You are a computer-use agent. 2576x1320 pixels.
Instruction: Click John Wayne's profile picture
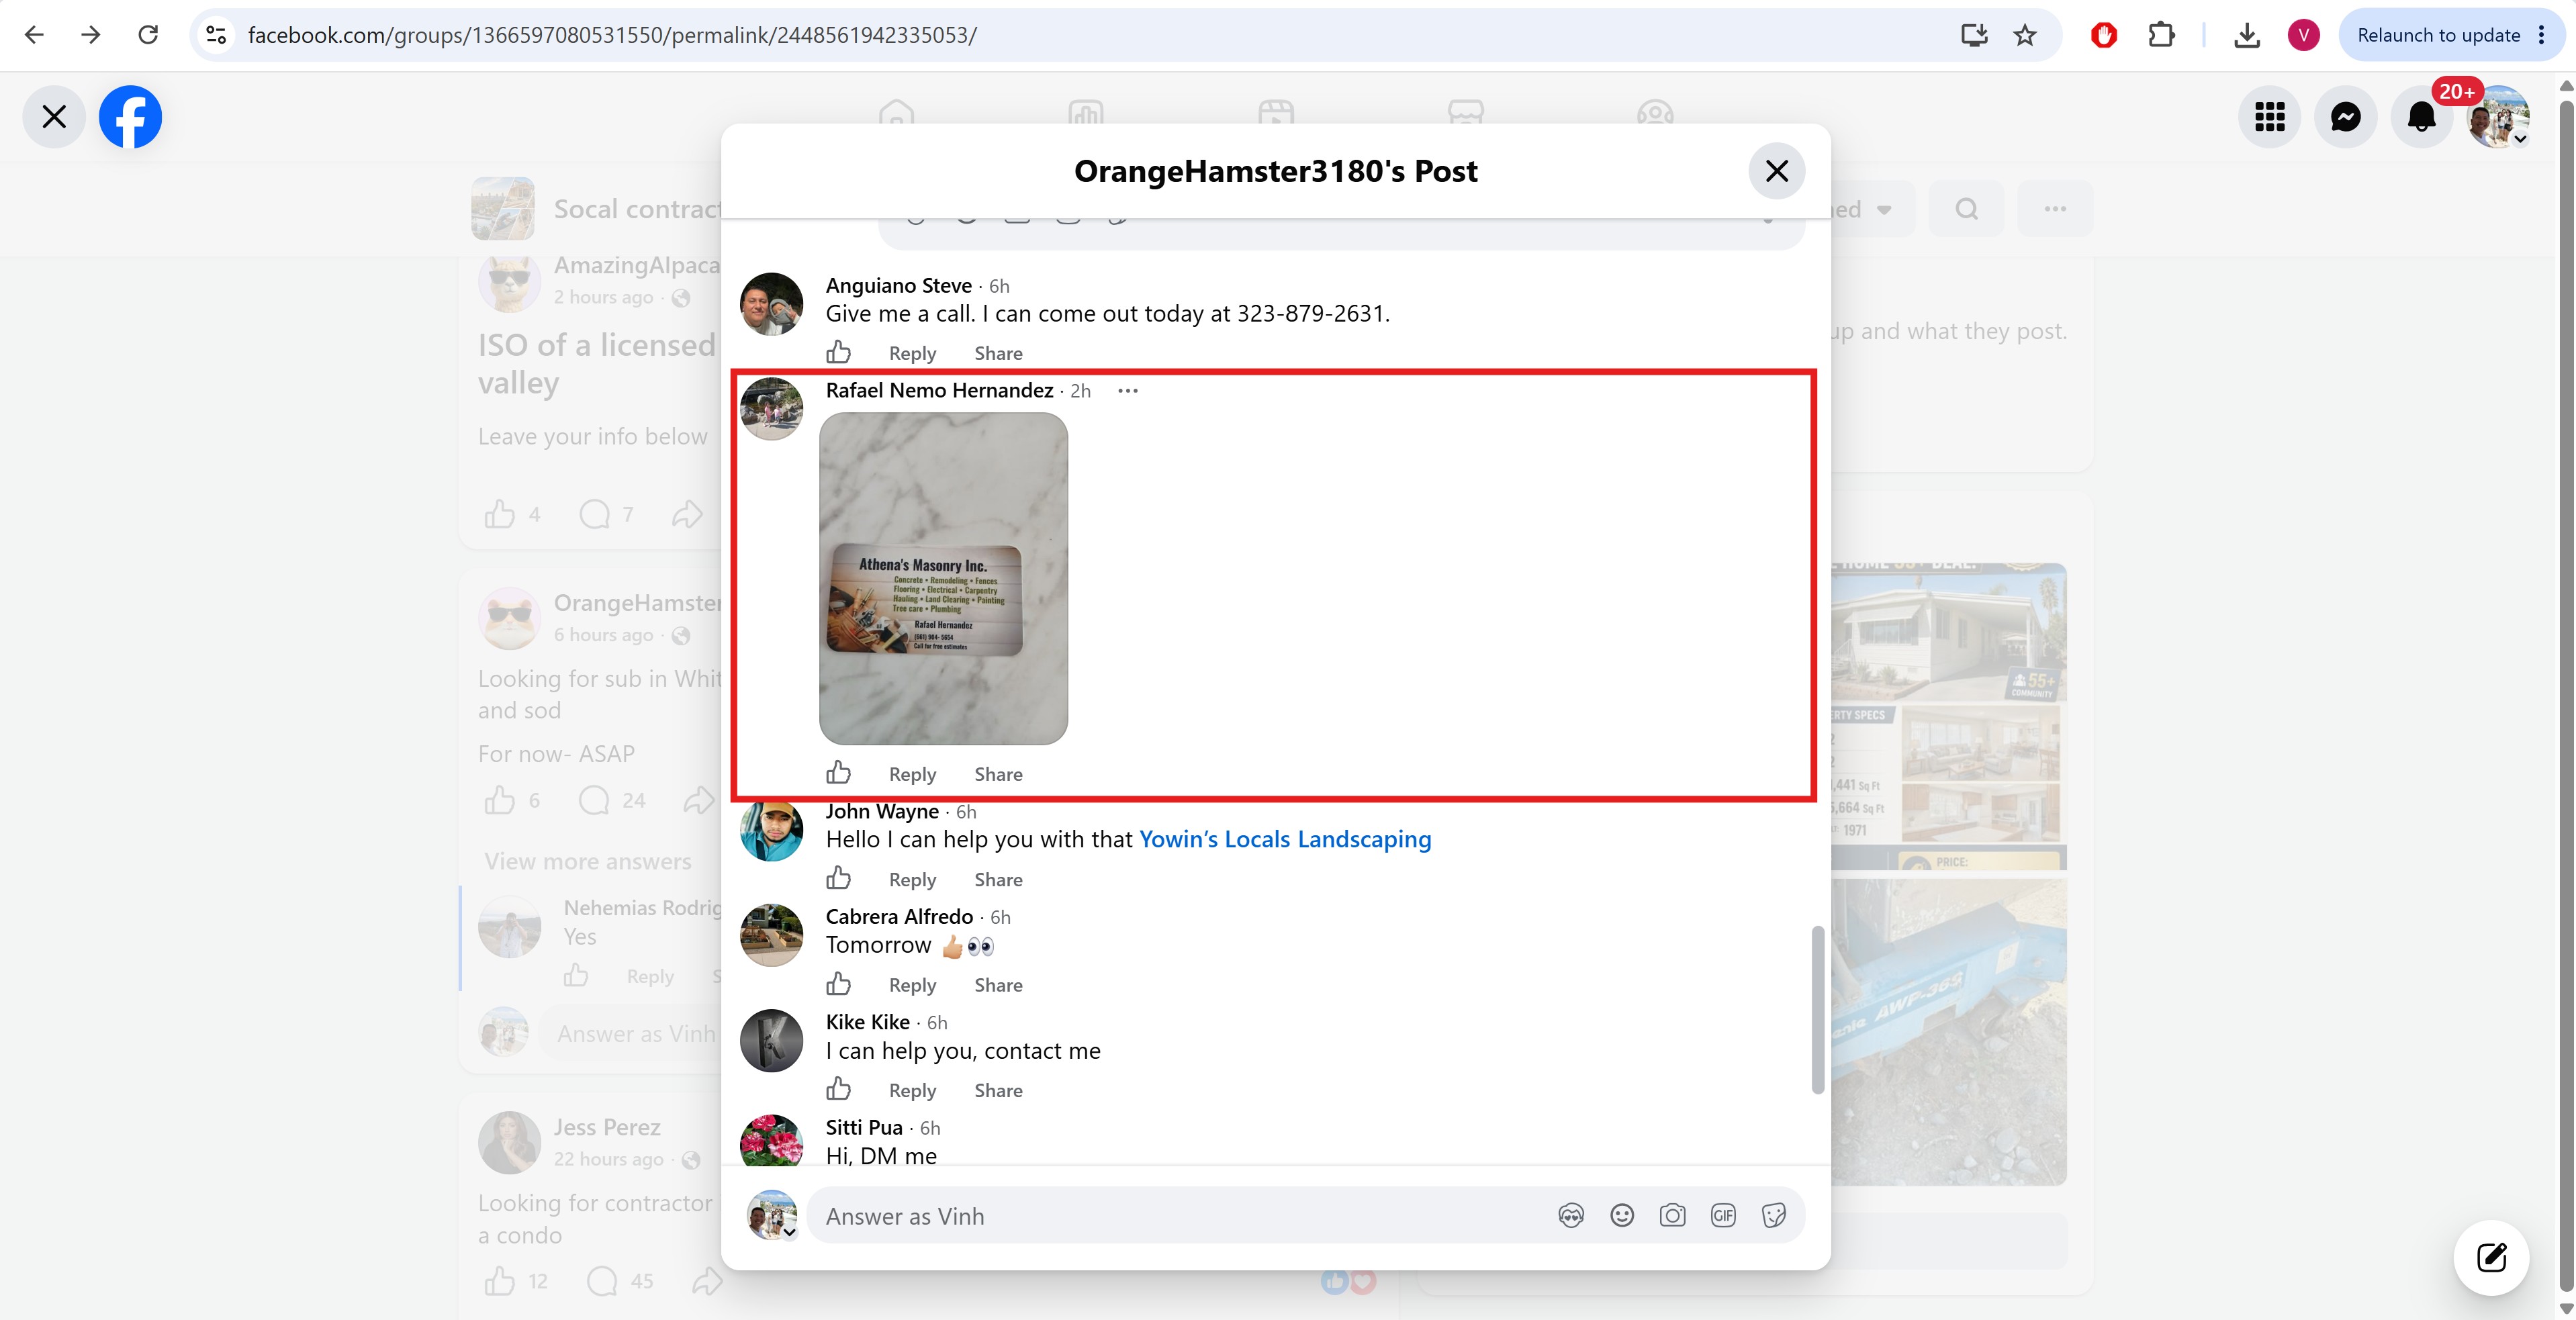pyautogui.click(x=771, y=830)
